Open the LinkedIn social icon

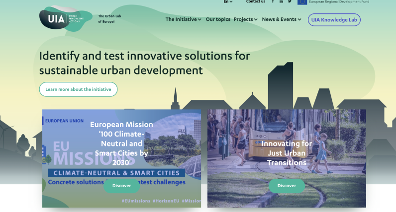(x=281, y=1)
